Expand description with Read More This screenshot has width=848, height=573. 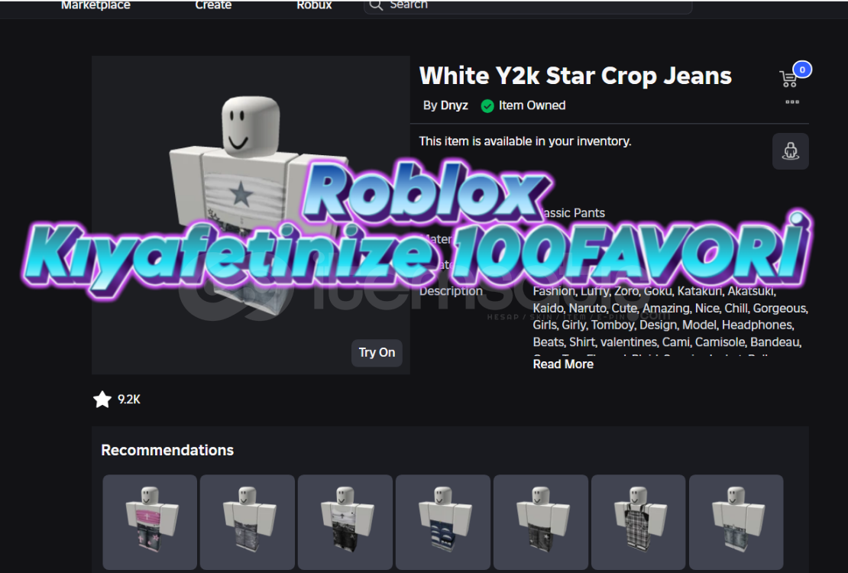click(563, 364)
